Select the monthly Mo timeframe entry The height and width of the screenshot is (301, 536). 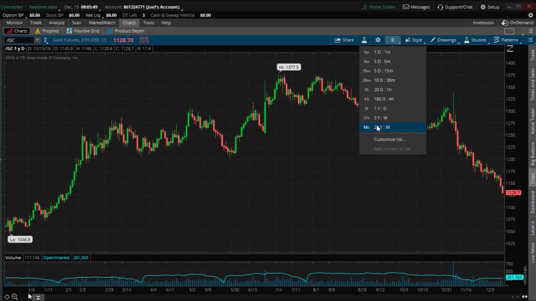coord(393,127)
